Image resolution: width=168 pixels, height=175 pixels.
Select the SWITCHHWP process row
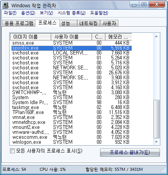(71, 93)
